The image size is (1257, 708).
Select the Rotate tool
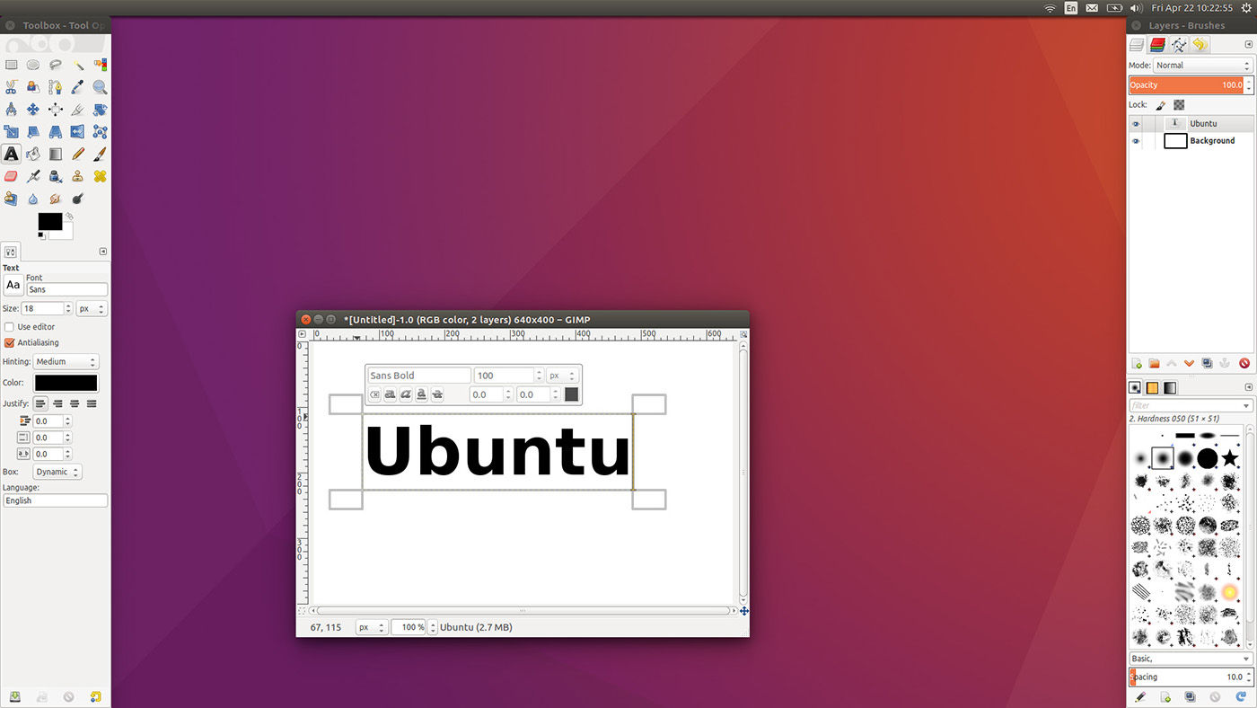100,109
